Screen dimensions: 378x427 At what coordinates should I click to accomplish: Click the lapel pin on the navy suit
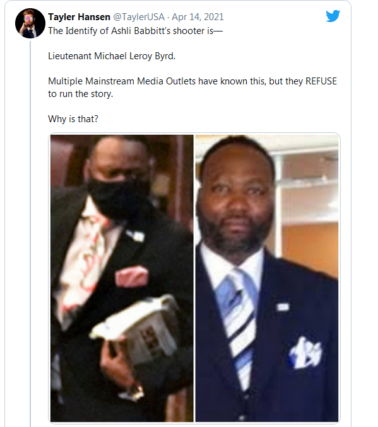point(283,307)
